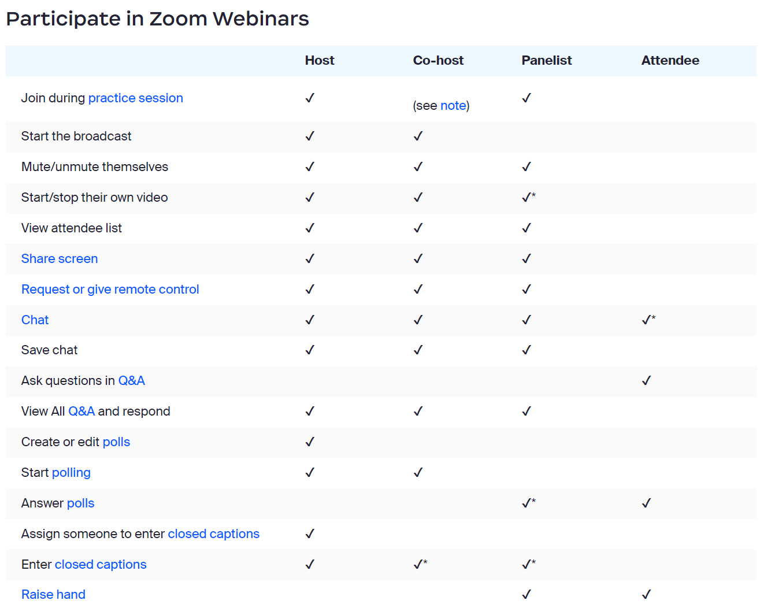Click Host checkmark for Start polling
This screenshot has height=604, width=760.
tap(310, 472)
